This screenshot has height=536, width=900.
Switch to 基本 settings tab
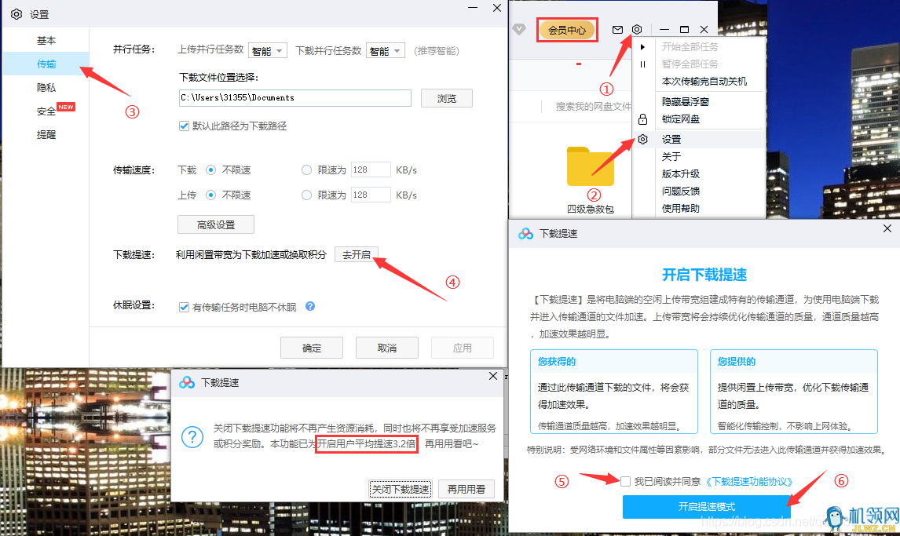click(46, 41)
